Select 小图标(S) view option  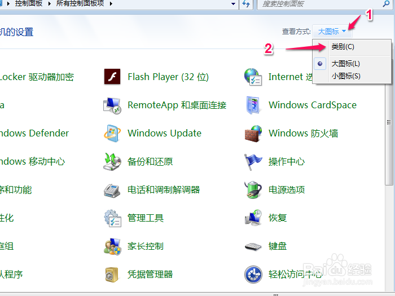click(x=352, y=76)
